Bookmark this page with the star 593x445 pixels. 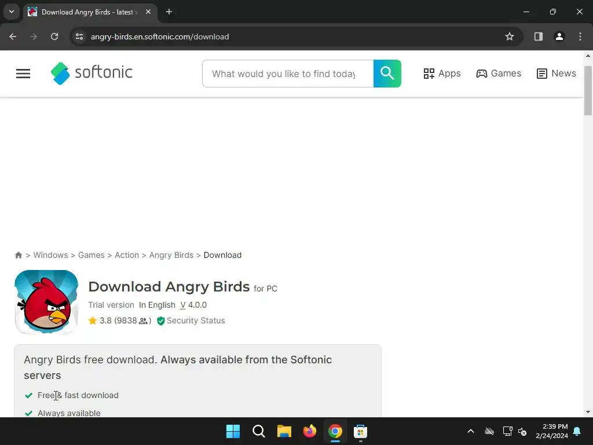click(510, 37)
